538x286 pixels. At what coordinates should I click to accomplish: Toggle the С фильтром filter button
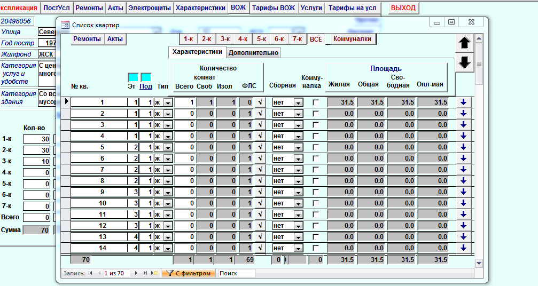[189, 273]
